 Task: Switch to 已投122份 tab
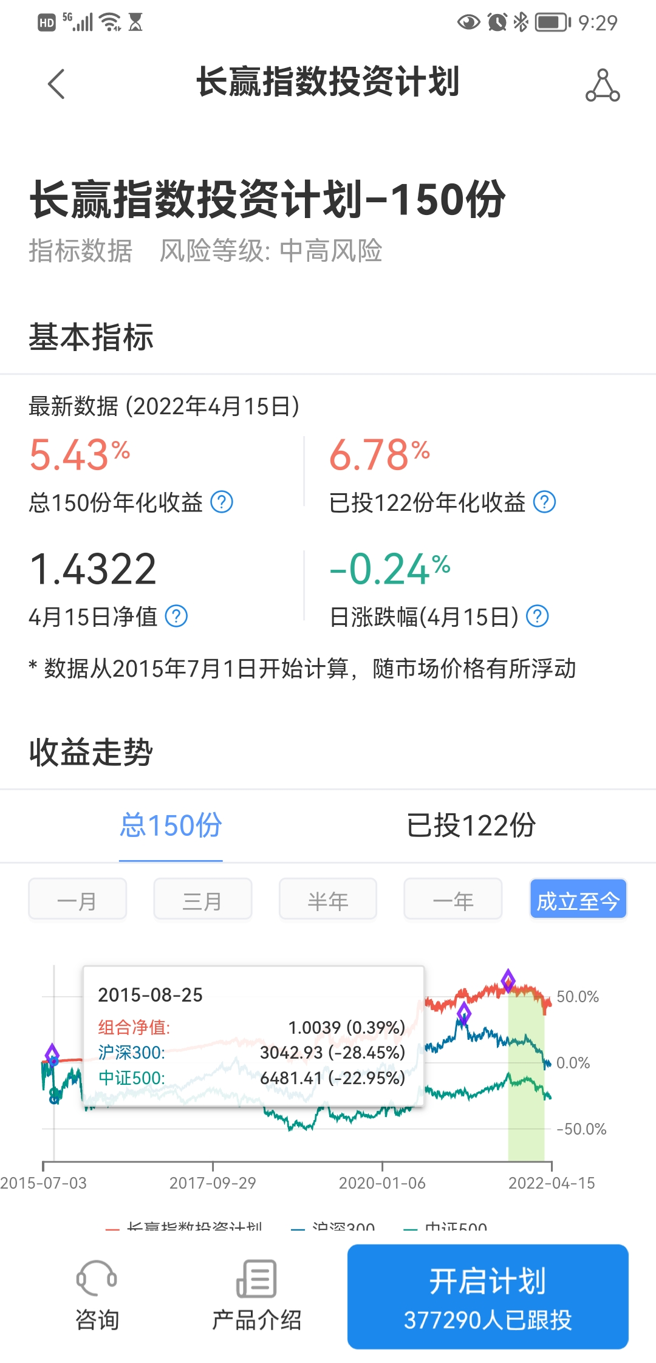[x=471, y=825]
